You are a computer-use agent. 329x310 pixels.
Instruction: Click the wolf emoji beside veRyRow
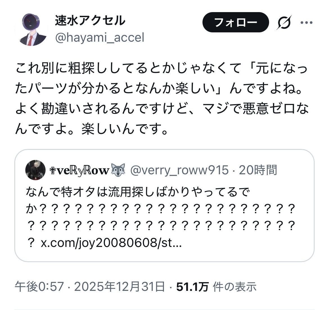[118, 170]
